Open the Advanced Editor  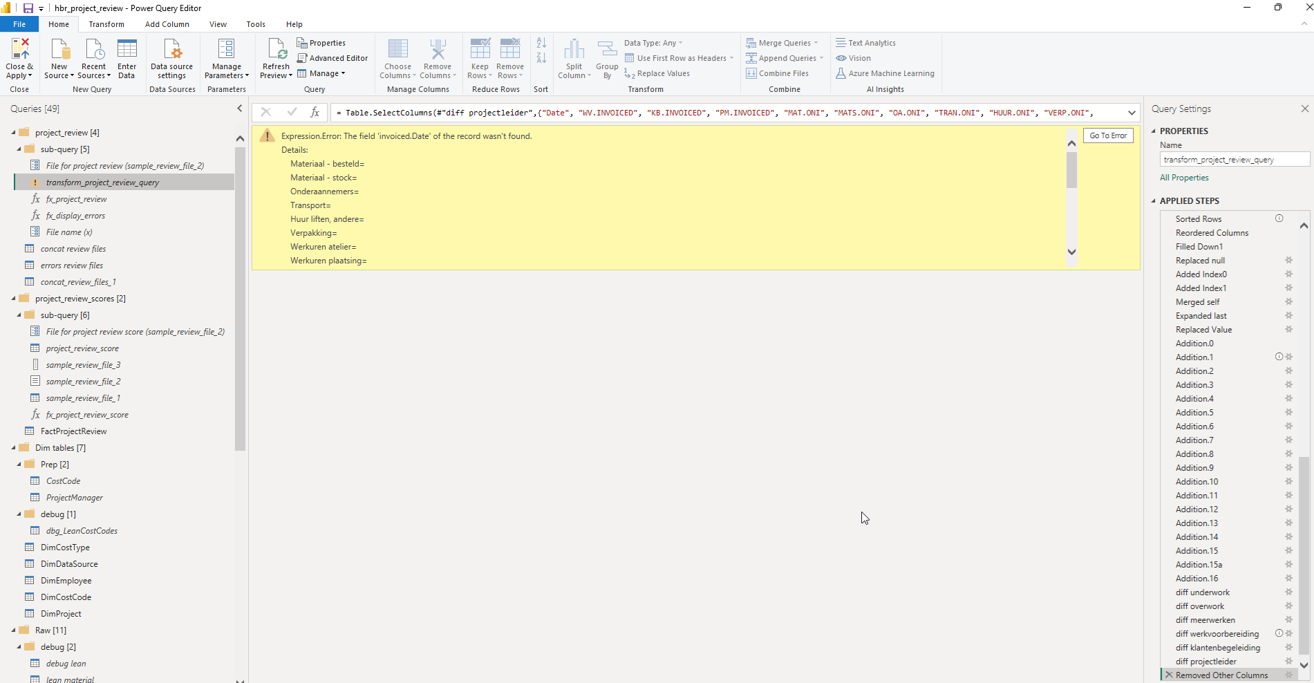(332, 58)
